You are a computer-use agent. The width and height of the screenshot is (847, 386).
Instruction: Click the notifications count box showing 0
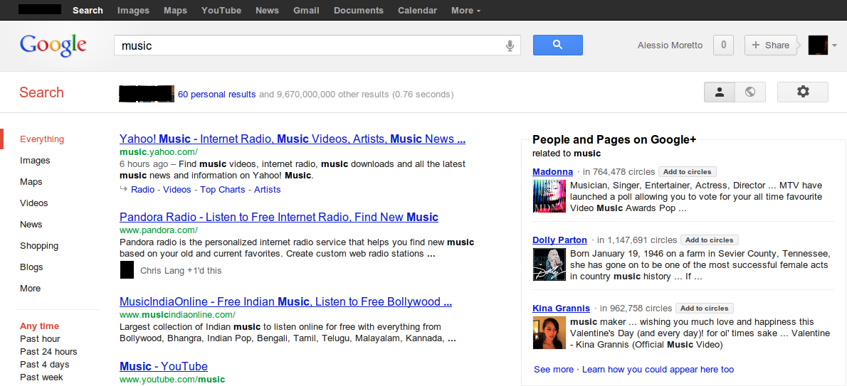pyautogui.click(x=723, y=45)
